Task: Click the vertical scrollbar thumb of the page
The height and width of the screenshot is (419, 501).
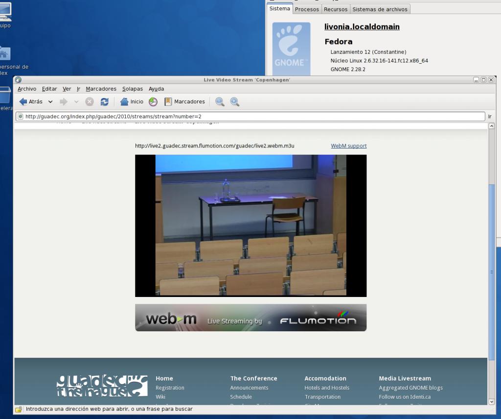Action: click(x=491, y=272)
